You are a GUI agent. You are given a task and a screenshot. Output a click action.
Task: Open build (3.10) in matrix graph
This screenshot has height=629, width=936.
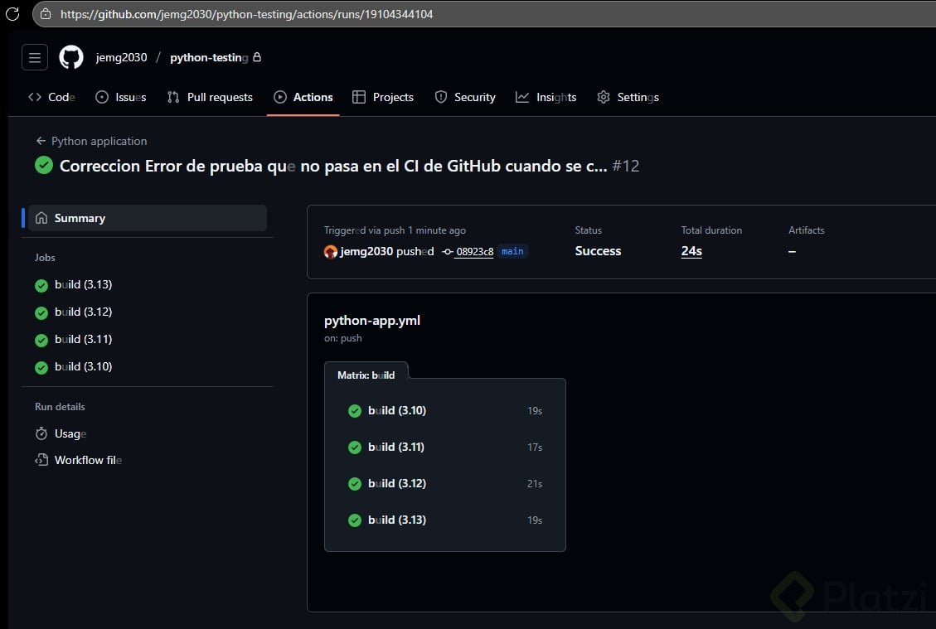(444, 410)
